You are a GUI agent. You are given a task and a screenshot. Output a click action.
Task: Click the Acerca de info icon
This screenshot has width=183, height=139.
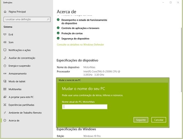click(x=5, y=120)
